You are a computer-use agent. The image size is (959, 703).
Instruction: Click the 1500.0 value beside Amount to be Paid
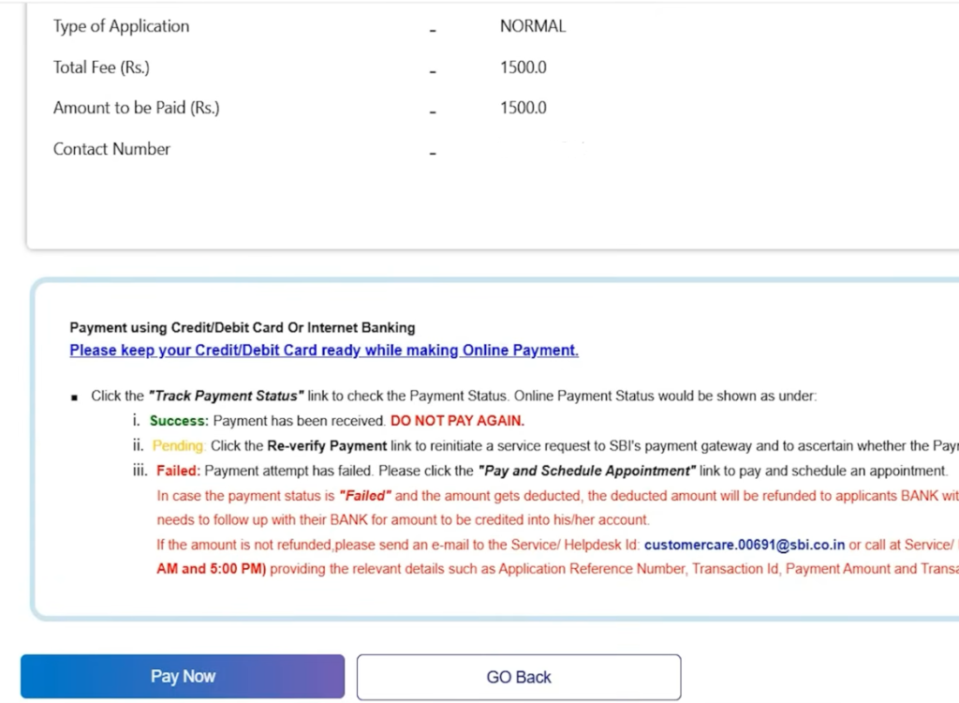click(523, 108)
